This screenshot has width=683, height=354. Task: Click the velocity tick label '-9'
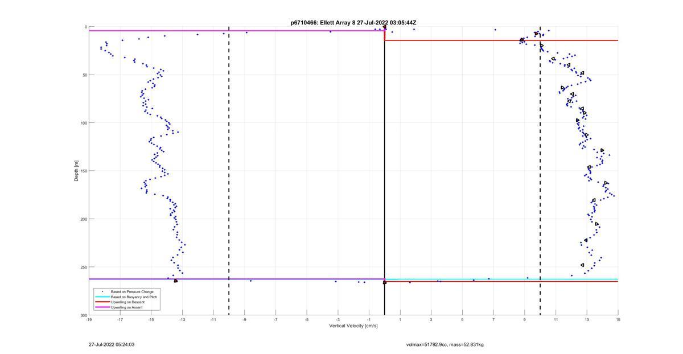click(245, 320)
